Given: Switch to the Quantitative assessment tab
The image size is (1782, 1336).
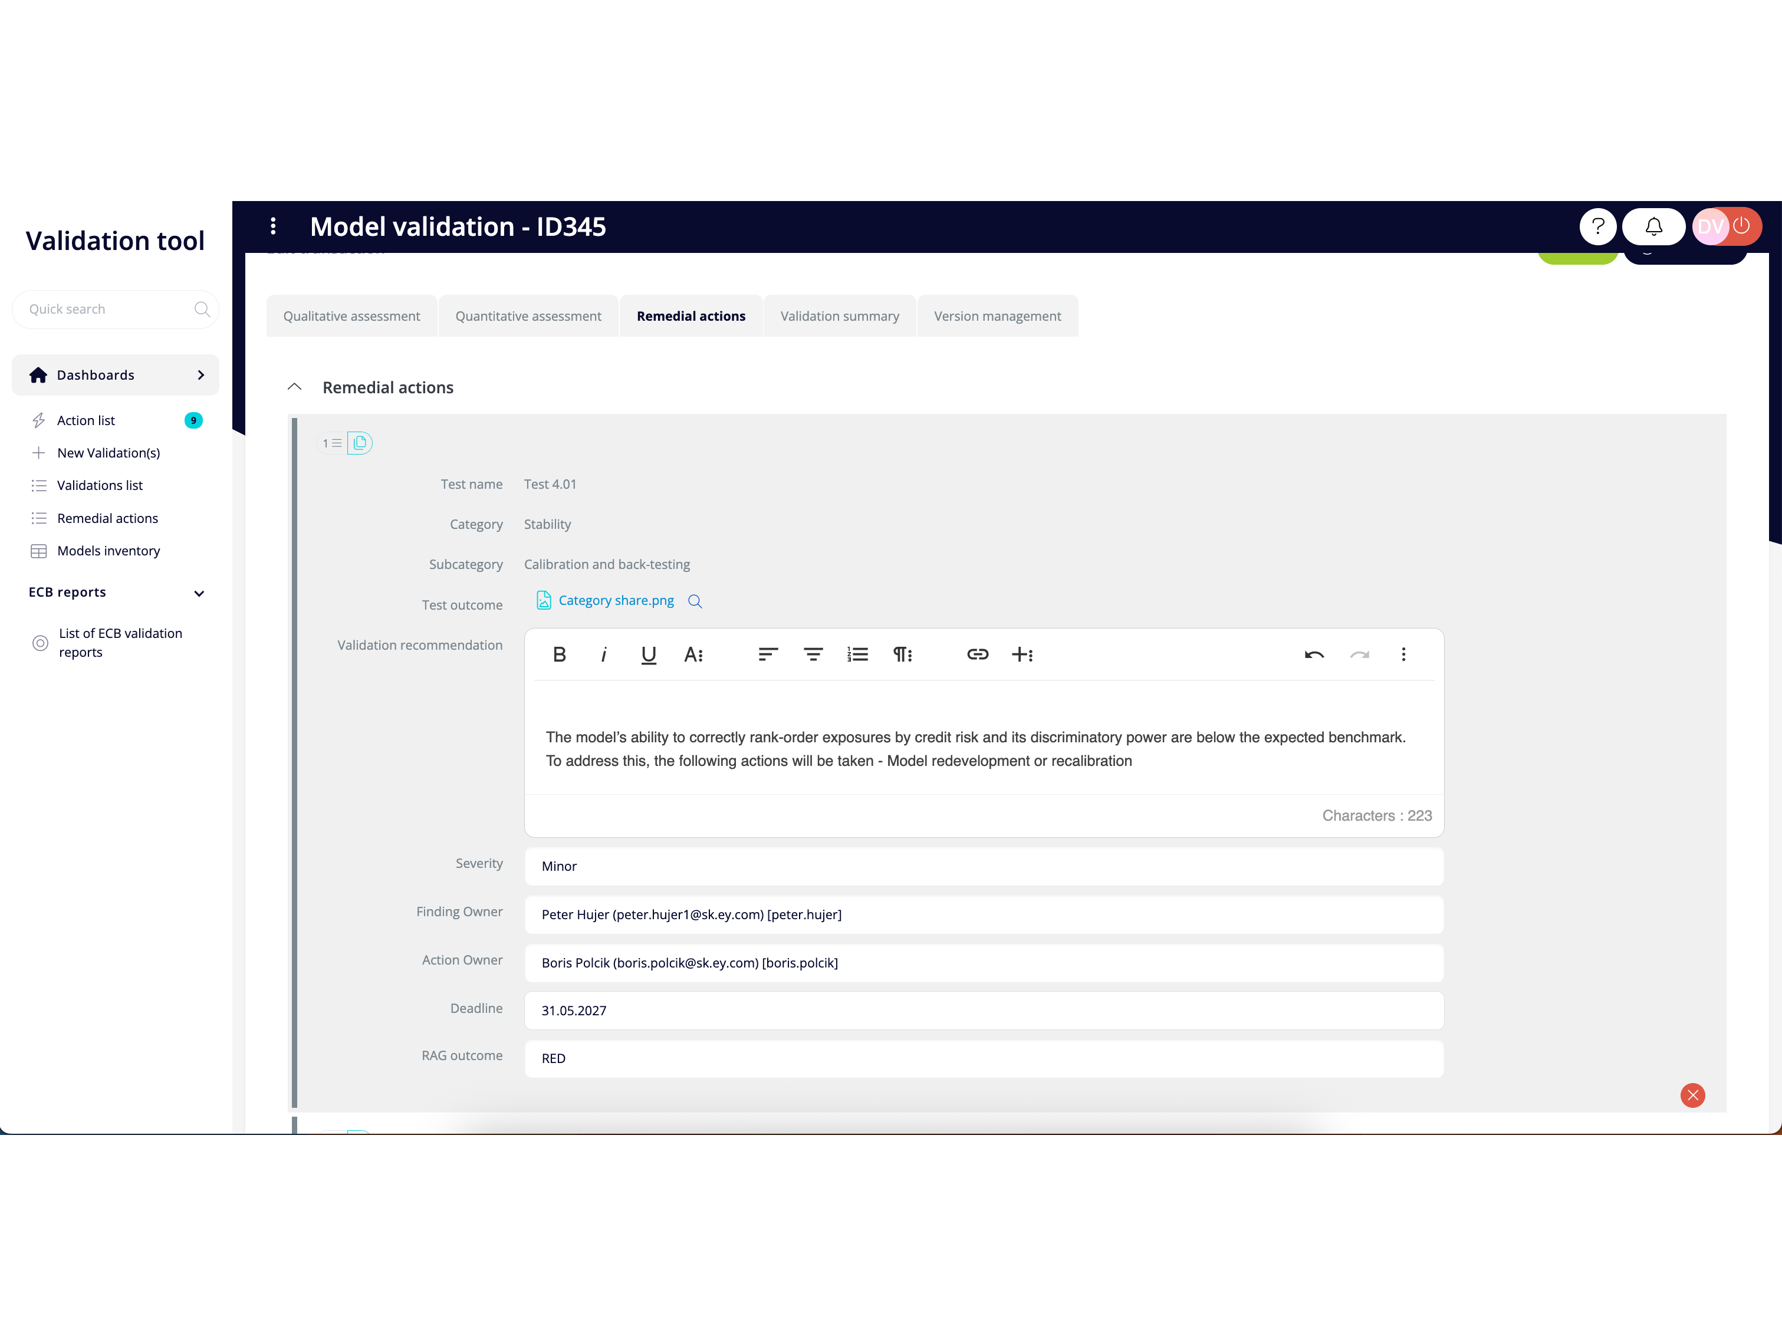Looking at the screenshot, I should (x=528, y=317).
